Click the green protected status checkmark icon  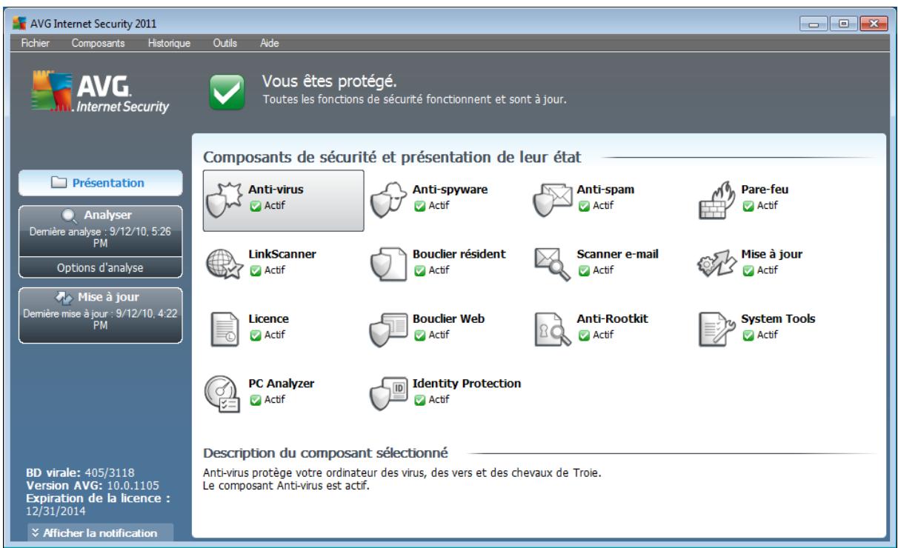click(x=227, y=91)
